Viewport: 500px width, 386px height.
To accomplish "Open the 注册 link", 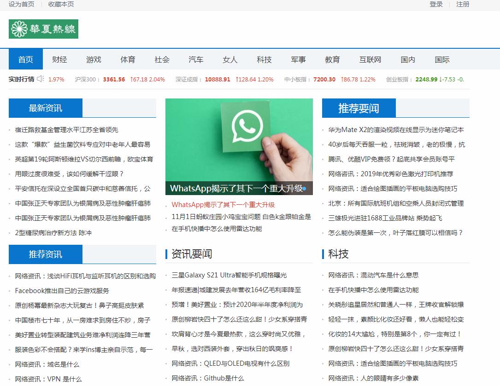I will pyautogui.click(x=463, y=4).
